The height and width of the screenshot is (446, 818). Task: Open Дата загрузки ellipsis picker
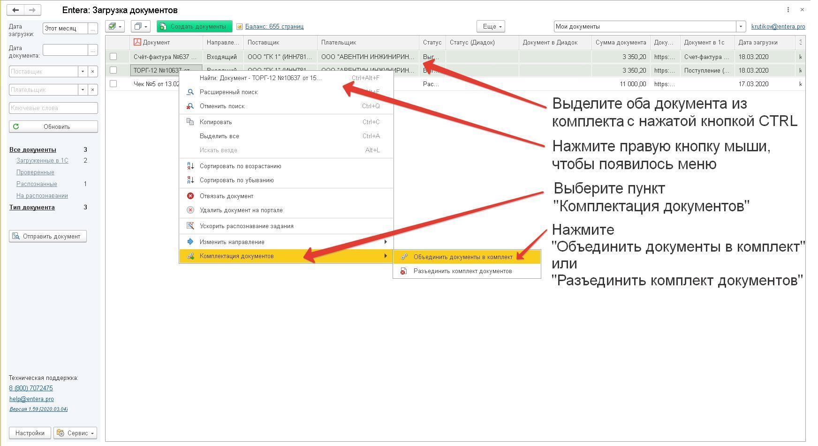93,29
